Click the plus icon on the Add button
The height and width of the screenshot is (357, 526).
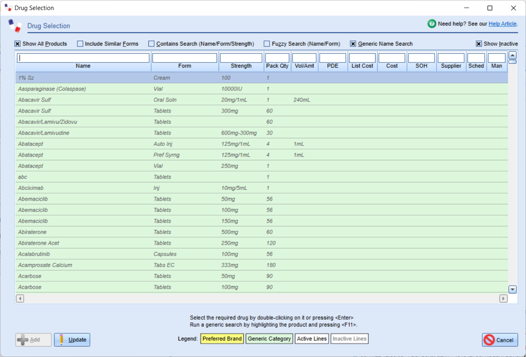click(x=23, y=340)
